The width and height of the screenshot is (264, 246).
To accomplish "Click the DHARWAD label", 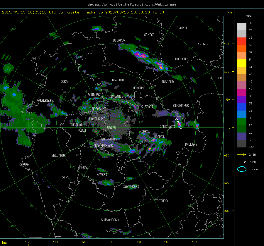I will pos(76,125).
